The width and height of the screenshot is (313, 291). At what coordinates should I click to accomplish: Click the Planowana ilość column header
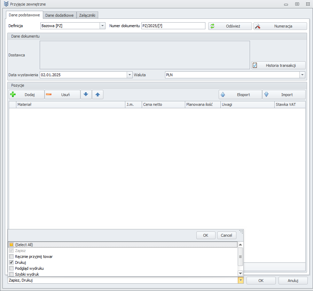pos(203,104)
